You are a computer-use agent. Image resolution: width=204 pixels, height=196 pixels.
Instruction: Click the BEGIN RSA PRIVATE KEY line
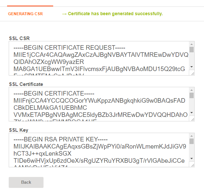coord(61,139)
